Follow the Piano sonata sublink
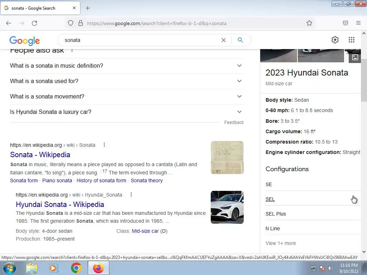 (57, 180)
